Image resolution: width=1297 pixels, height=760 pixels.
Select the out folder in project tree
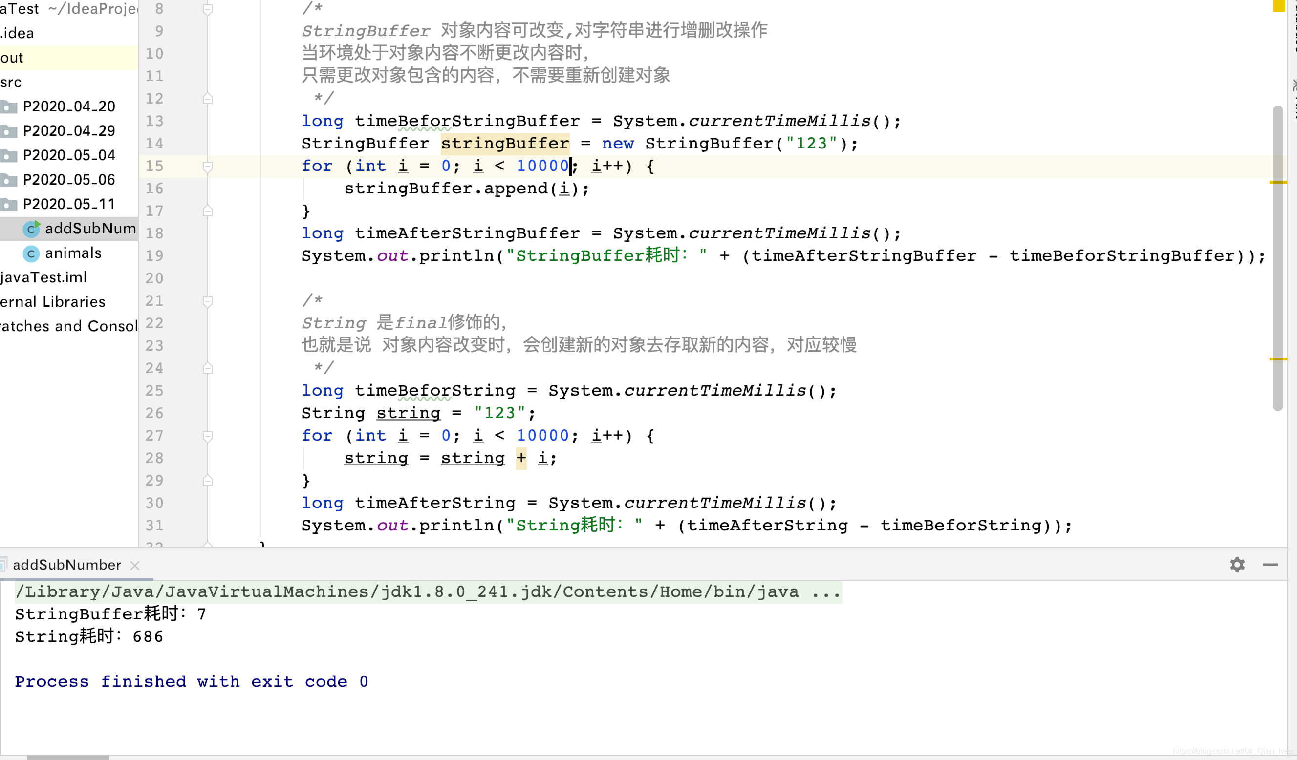[69, 58]
